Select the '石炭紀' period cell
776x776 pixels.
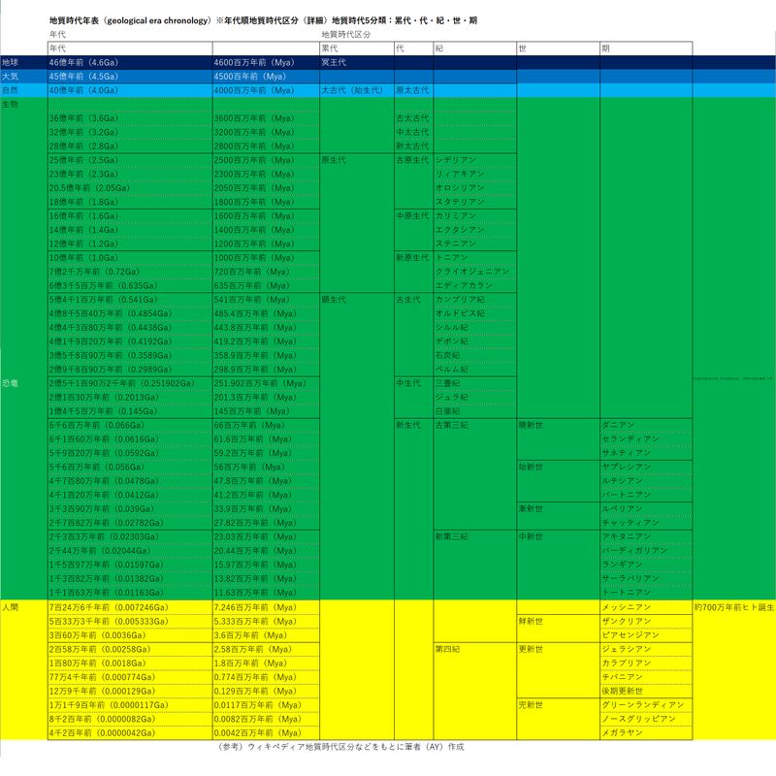pyautogui.click(x=448, y=355)
